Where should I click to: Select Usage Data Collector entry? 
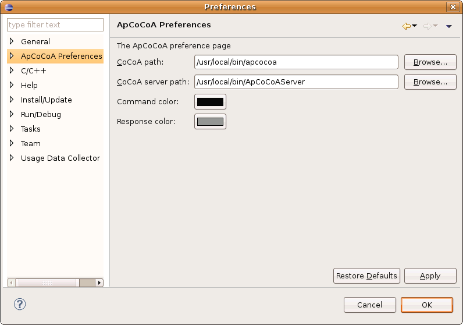(x=60, y=158)
